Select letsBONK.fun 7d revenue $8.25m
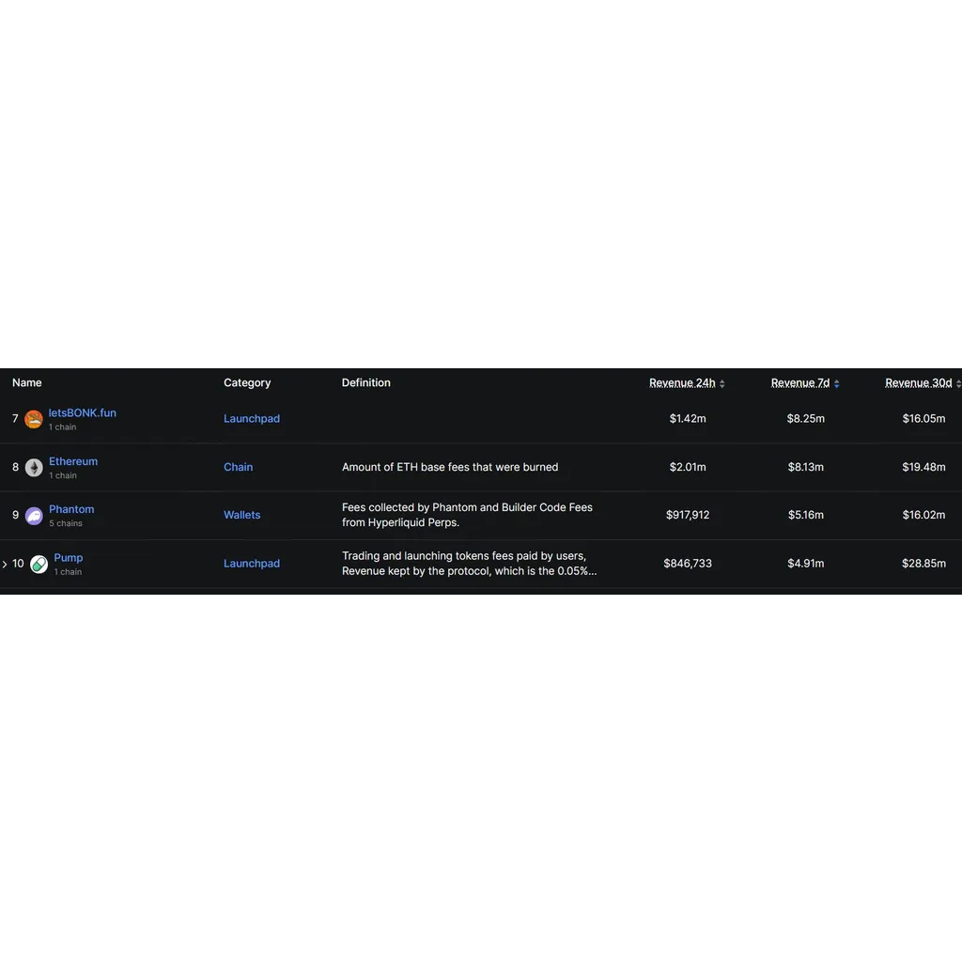Viewport: 962px width, 962px height. [x=805, y=418]
